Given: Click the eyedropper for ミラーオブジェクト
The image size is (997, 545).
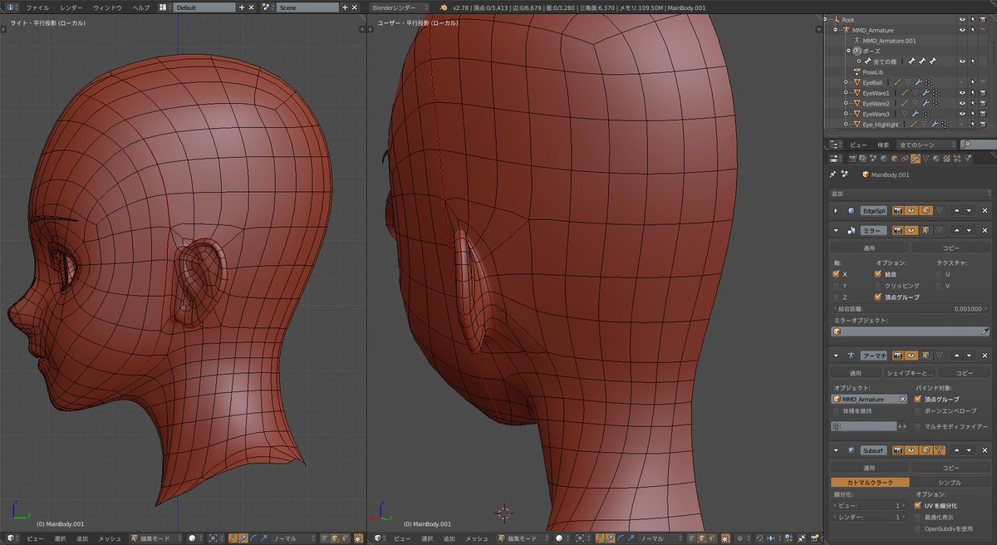Looking at the screenshot, I should (985, 331).
